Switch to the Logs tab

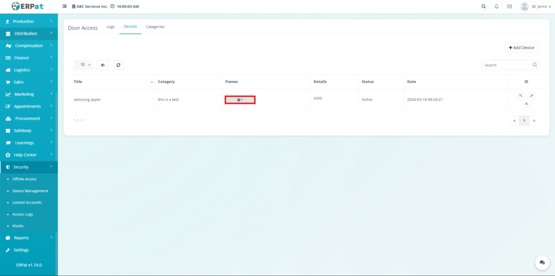point(111,27)
